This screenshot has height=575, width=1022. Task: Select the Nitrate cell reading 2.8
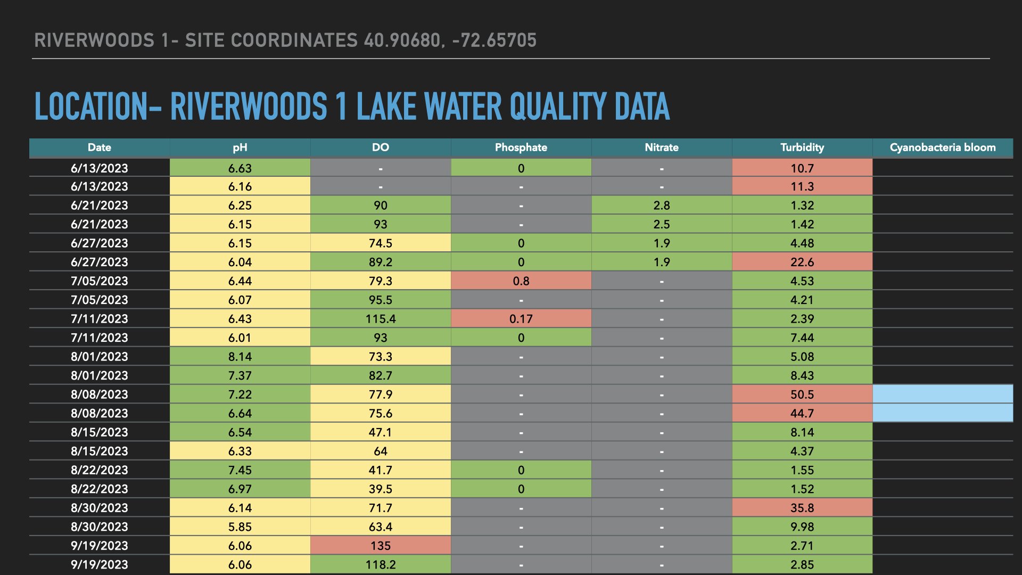tap(662, 205)
